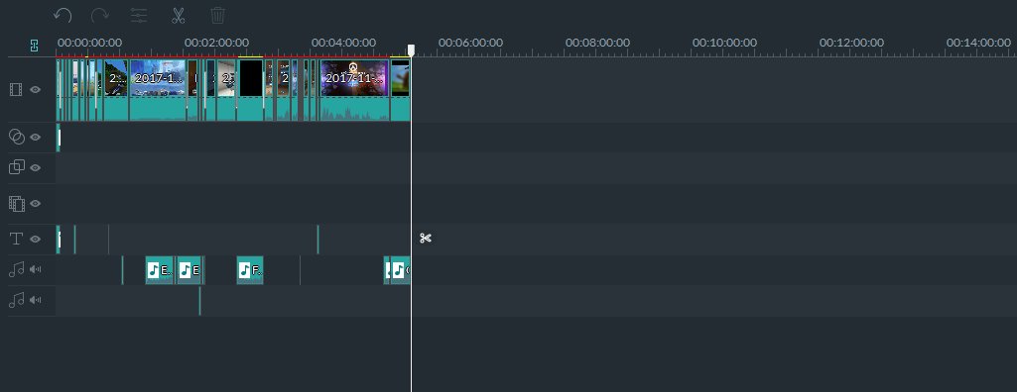Viewport: 1017px width, 392px height.
Task: Delete selection using the trash icon
Action: point(218,16)
